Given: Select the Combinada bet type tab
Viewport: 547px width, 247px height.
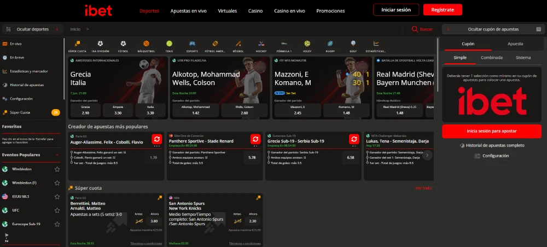Looking at the screenshot, I should pyautogui.click(x=492, y=57).
